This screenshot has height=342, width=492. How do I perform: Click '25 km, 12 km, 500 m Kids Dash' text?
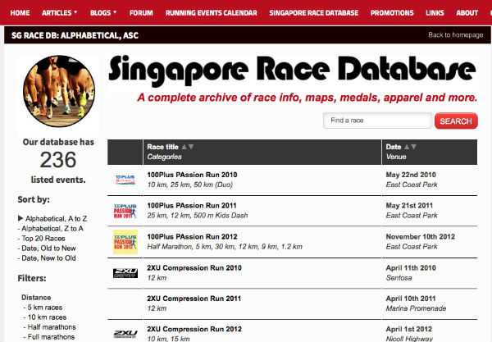[x=198, y=215]
